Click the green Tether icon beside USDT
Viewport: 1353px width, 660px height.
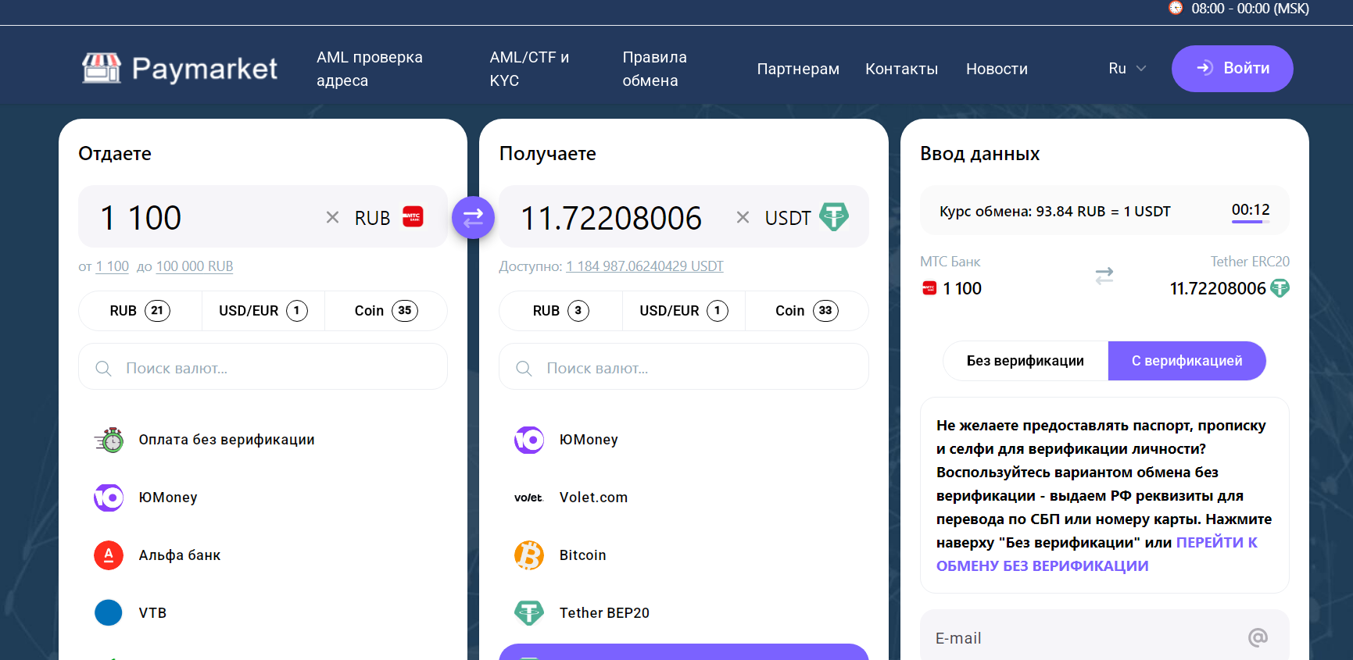pos(834,216)
